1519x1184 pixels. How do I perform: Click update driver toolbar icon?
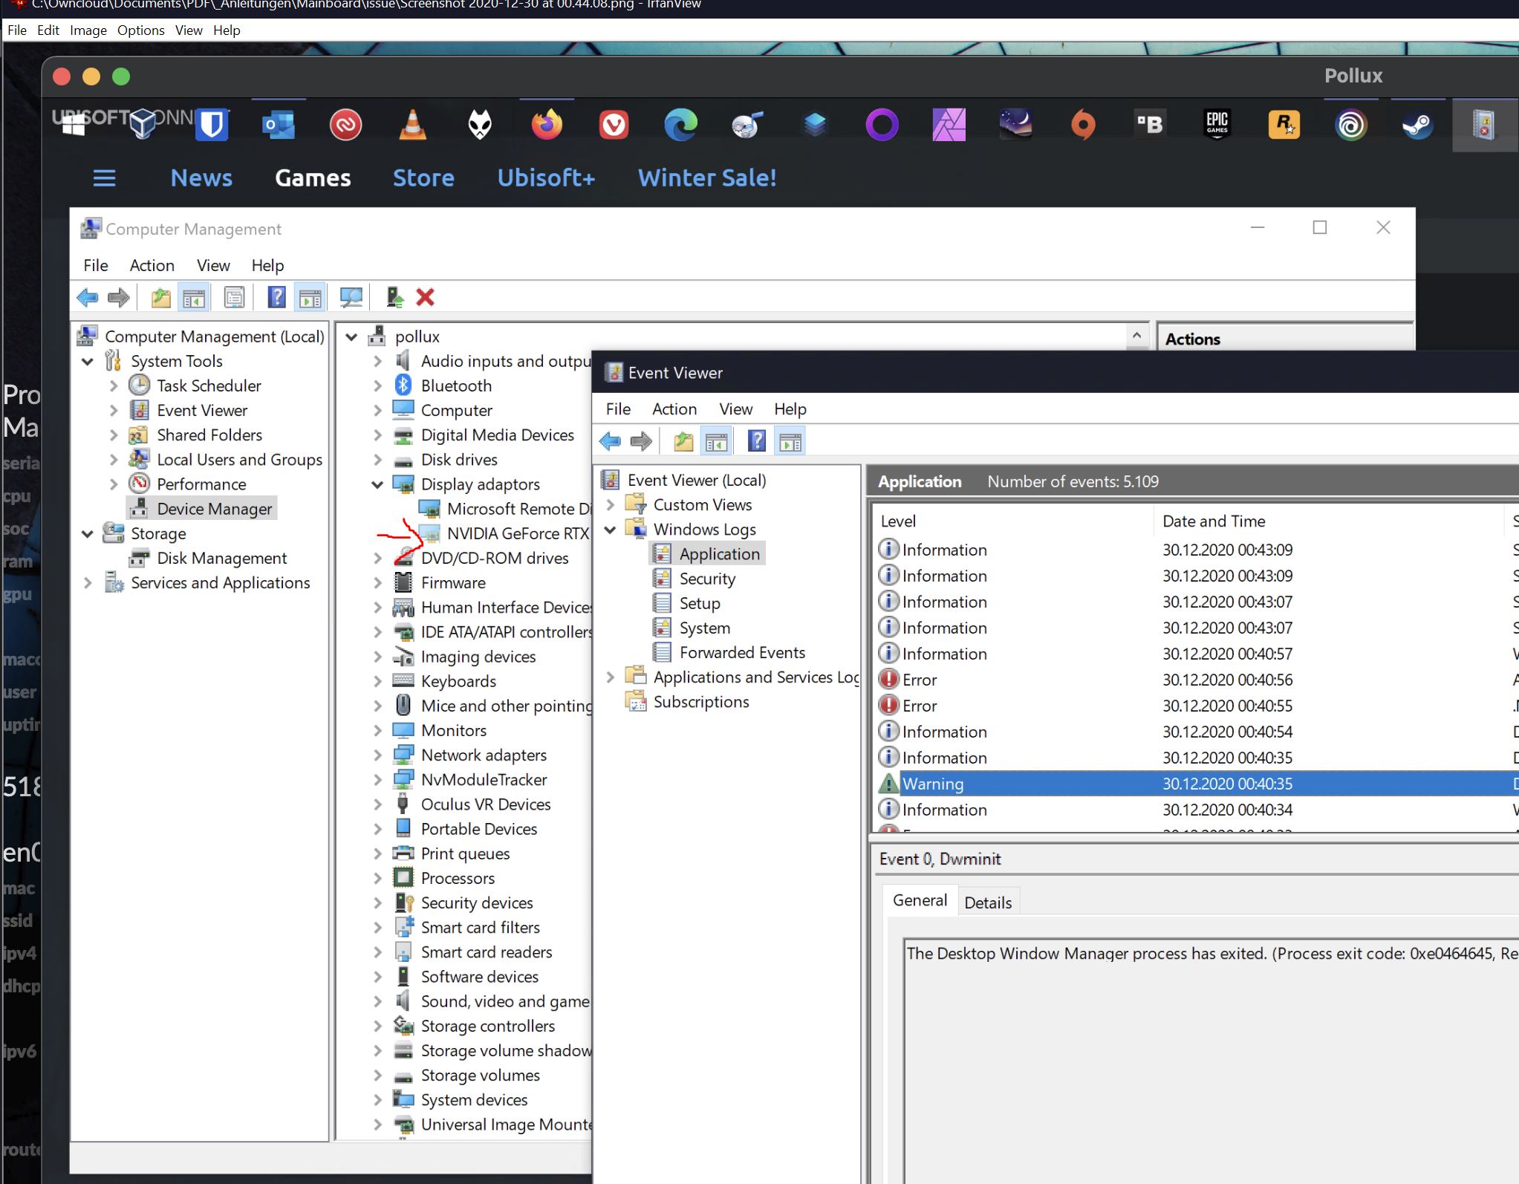point(394,298)
